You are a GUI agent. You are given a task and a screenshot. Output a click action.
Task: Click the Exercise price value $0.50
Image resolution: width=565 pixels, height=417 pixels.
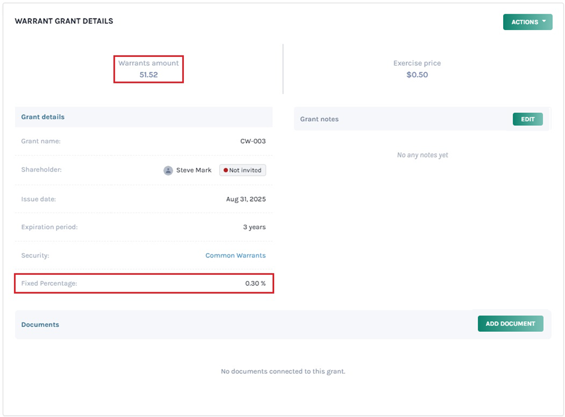(x=417, y=75)
